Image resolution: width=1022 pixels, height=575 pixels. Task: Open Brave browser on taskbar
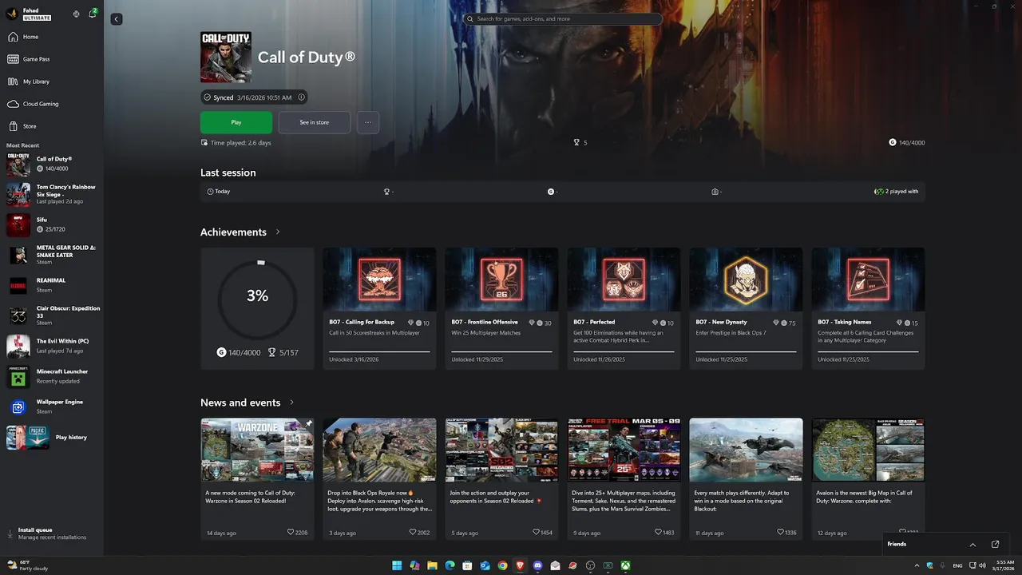point(520,565)
